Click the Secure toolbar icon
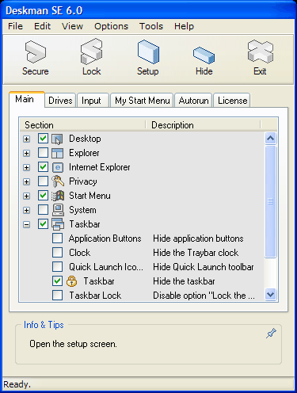The width and height of the screenshot is (297, 393). (x=36, y=52)
